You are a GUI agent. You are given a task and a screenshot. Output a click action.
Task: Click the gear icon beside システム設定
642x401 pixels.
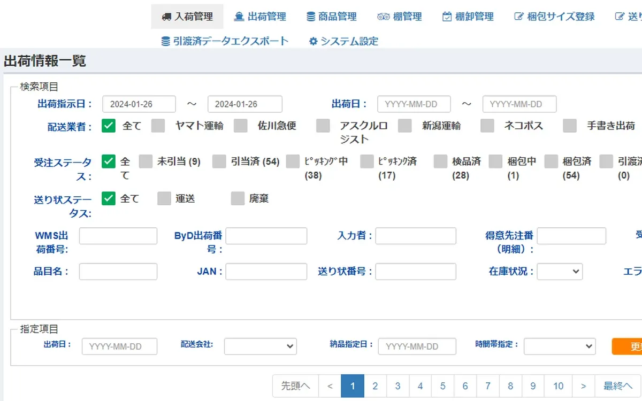tap(314, 41)
